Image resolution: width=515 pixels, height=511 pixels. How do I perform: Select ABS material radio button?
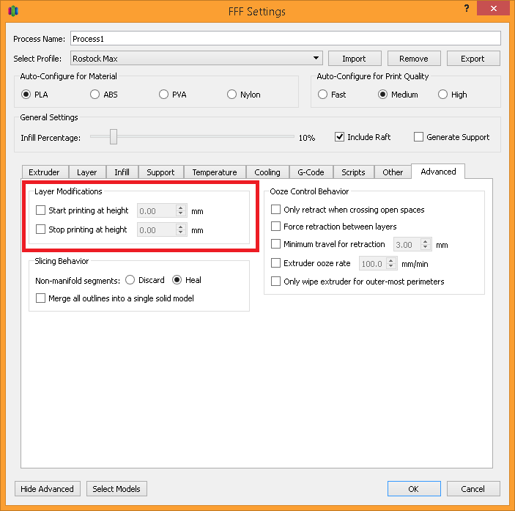95,95
